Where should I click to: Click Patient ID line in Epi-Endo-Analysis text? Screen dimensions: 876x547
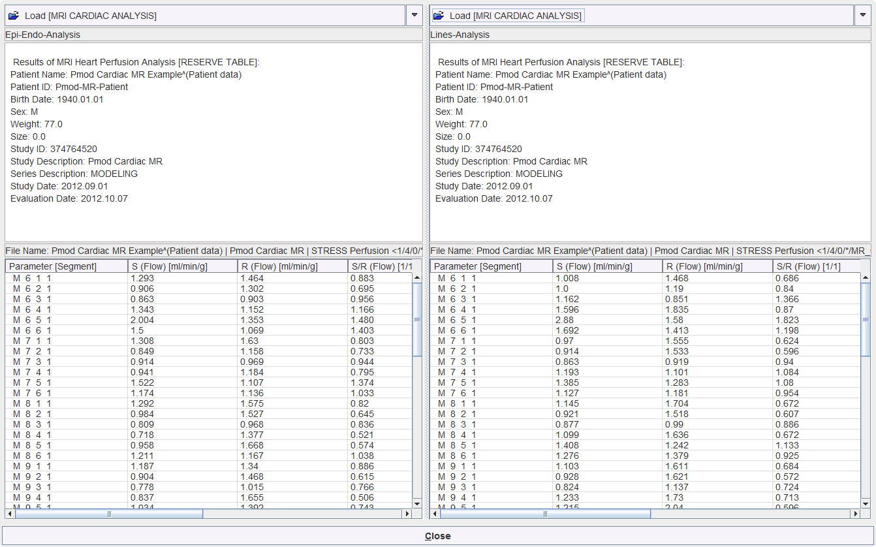coord(69,87)
